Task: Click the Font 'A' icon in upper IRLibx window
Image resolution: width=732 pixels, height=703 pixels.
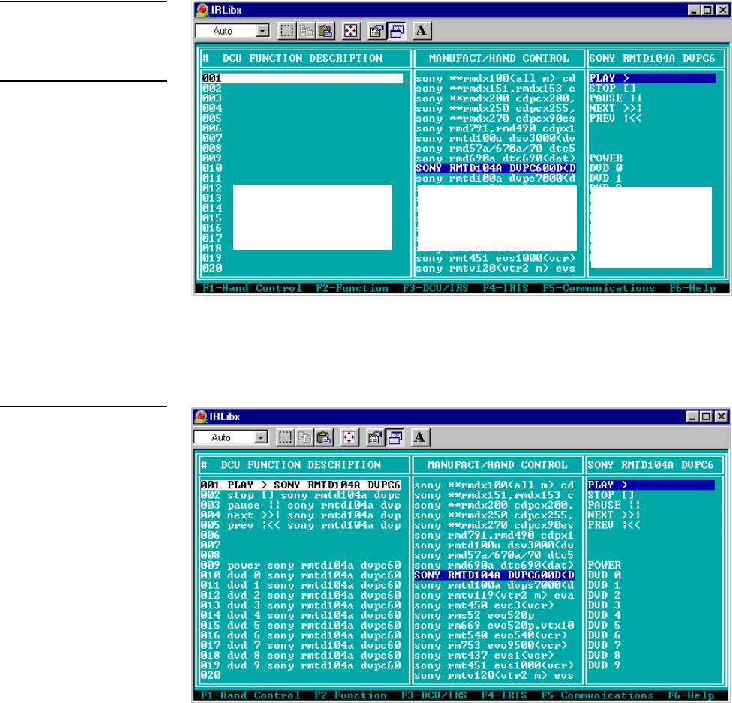Action: pos(421,31)
